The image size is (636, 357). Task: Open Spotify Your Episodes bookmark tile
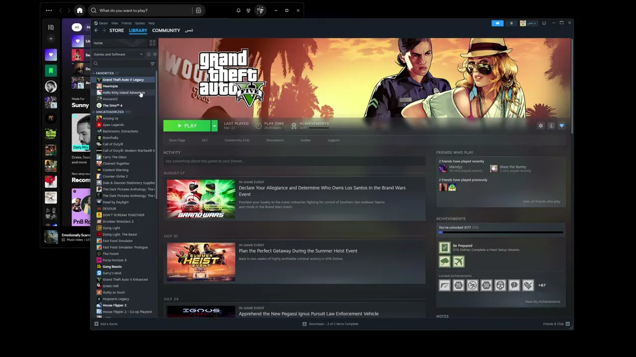point(51,71)
